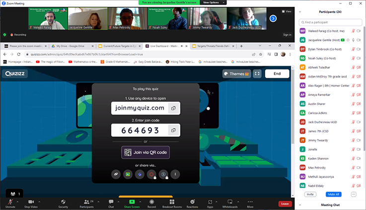Screen dimensions: 366x210
Task: Open the View Options dropdown
Action: click(x=214, y=2)
